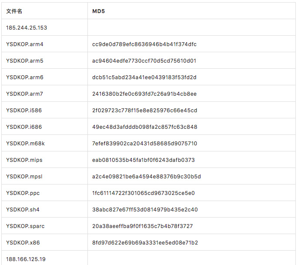The width and height of the screenshot is (298, 265).
Task: Select hash 8fd97d622e69b69a3331ee5ed08e71b2
Action: tap(145, 243)
